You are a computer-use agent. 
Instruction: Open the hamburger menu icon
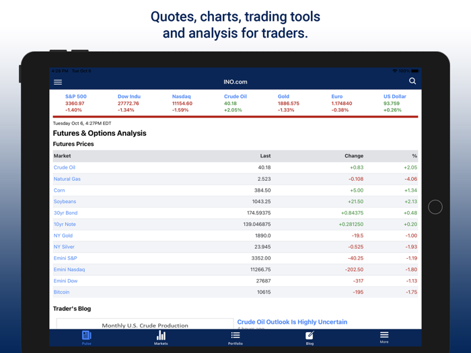point(58,82)
